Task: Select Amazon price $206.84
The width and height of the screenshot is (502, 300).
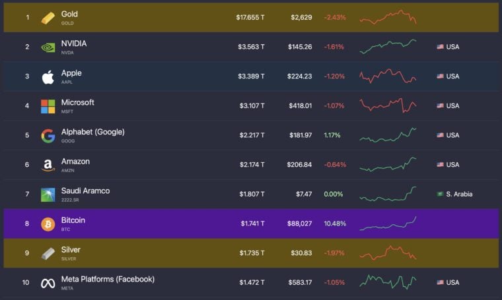Action: click(x=299, y=165)
